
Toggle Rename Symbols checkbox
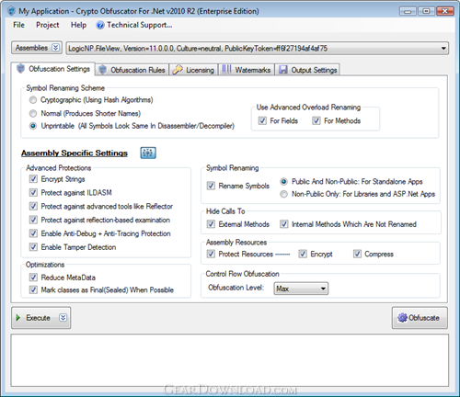point(211,186)
